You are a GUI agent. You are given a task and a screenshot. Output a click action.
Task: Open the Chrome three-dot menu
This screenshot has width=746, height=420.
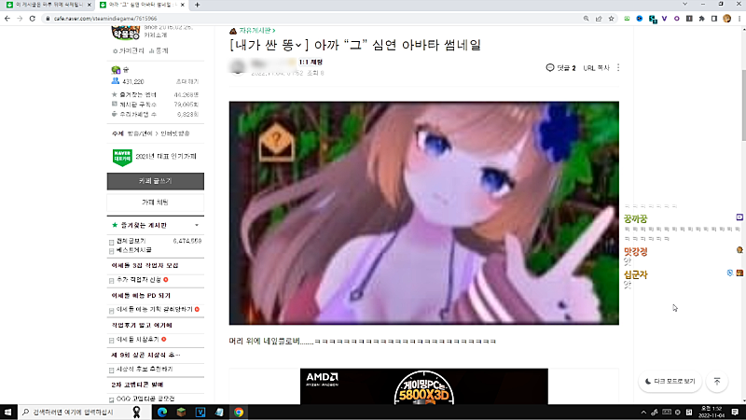739,19
